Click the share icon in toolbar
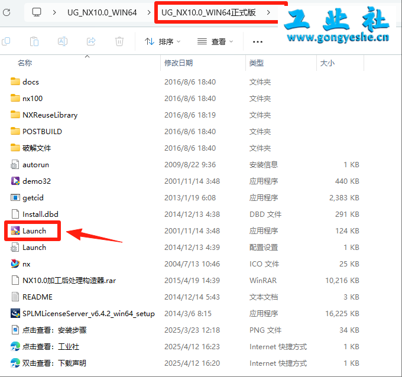The height and width of the screenshot is (377, 402). 91,41
